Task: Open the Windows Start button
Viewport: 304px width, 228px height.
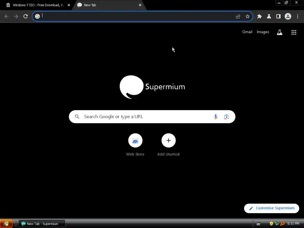Action: point(6,224)
